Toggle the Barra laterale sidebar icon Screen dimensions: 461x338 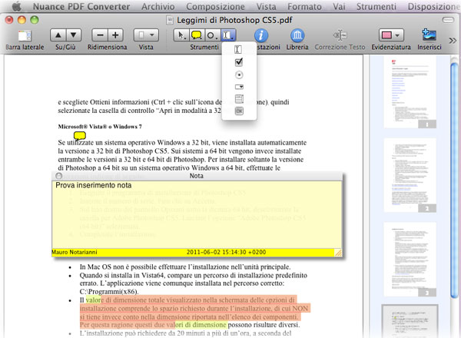(x=24, y=35)
